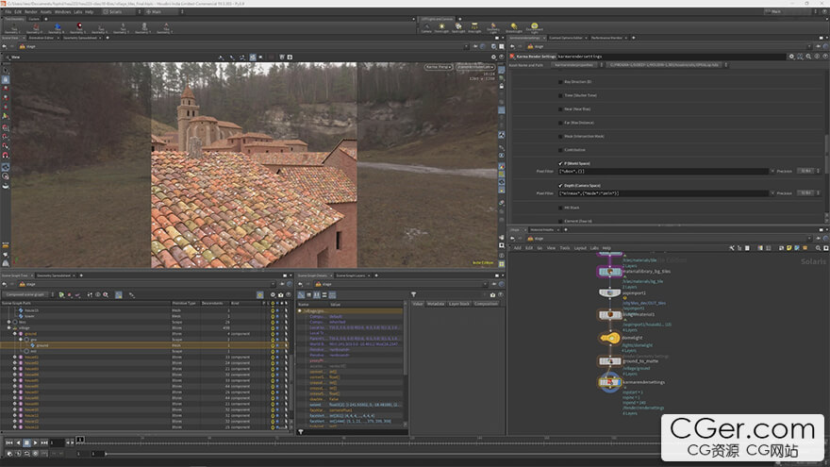Enable the Time (Shutter Time) checkbox
The image size is (830, 467).
coord(560,95)
